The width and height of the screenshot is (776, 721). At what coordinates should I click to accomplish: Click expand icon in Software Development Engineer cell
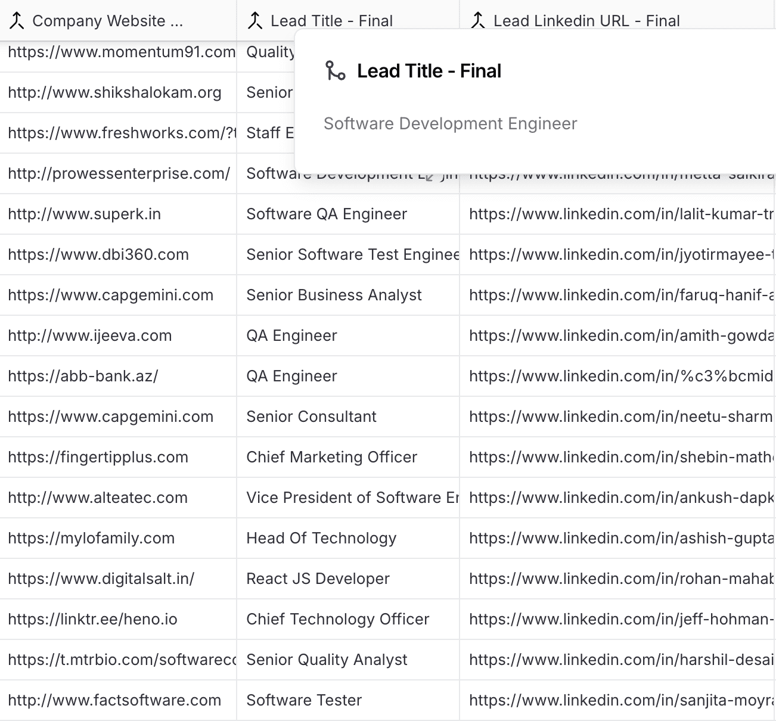429,176
